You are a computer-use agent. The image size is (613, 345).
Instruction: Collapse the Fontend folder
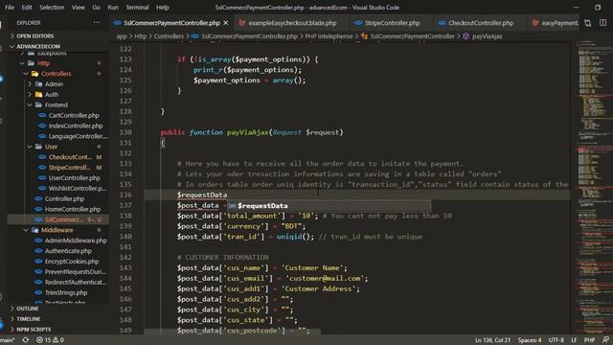tap(56, 104)
